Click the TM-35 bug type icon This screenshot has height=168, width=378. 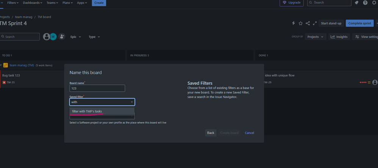point(4,82)
